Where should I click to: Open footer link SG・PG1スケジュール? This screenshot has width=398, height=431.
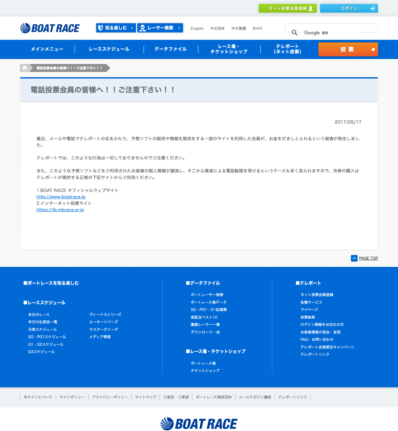tap(47, 337)
